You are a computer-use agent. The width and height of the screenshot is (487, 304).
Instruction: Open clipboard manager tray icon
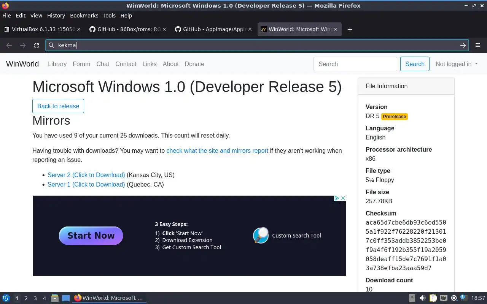[x=433, y=298]
